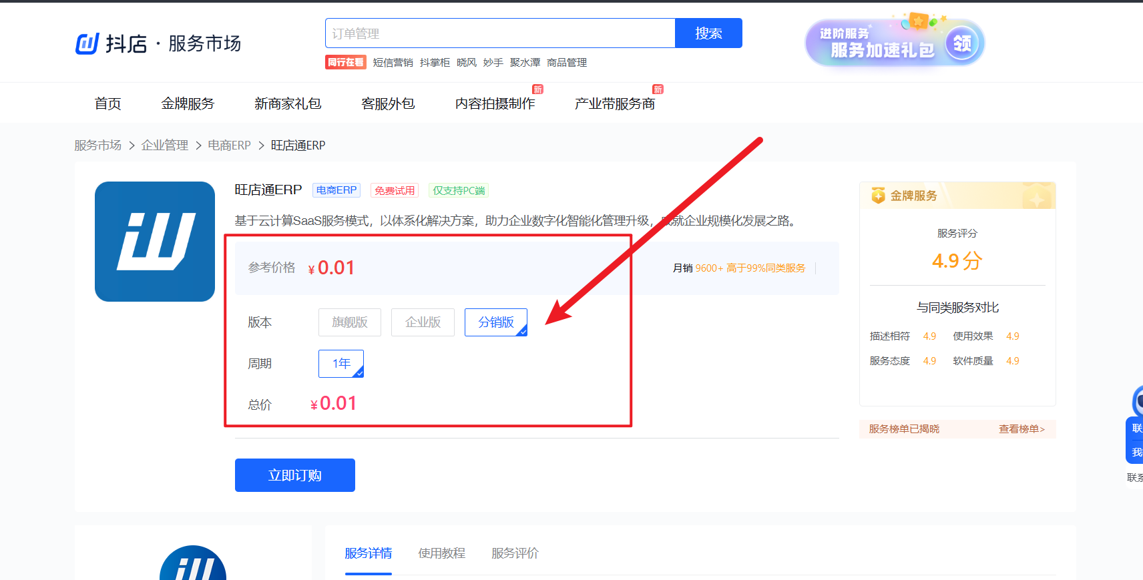The height and width of the screenshot is (580, 1143).
Task: Switch to the 使用教程 tab
Action: click(442, 553)
